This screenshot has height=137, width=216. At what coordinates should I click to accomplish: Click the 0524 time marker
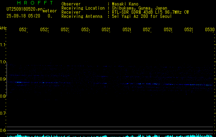point(86,29)
